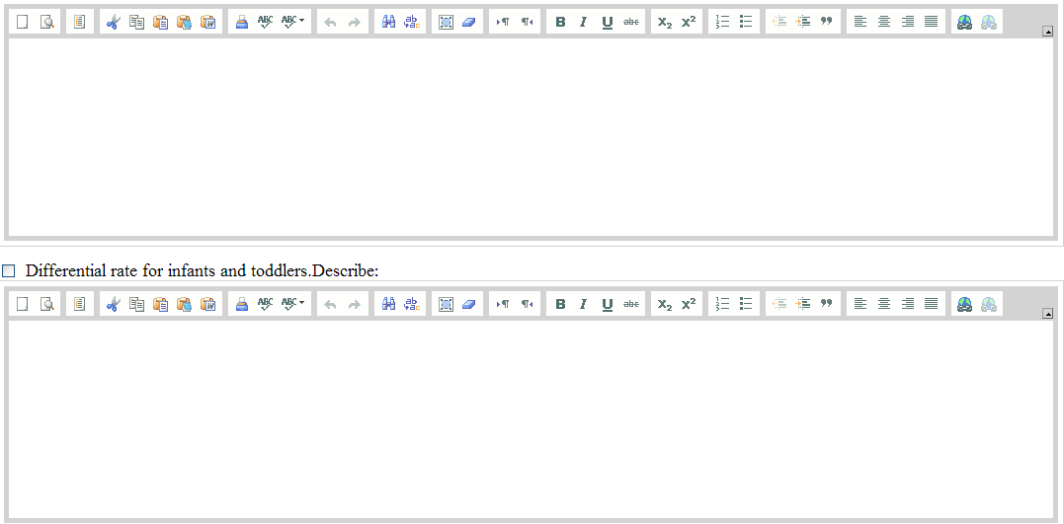Toggle bold in the upper editor toolbar

(x=560, y=22)
